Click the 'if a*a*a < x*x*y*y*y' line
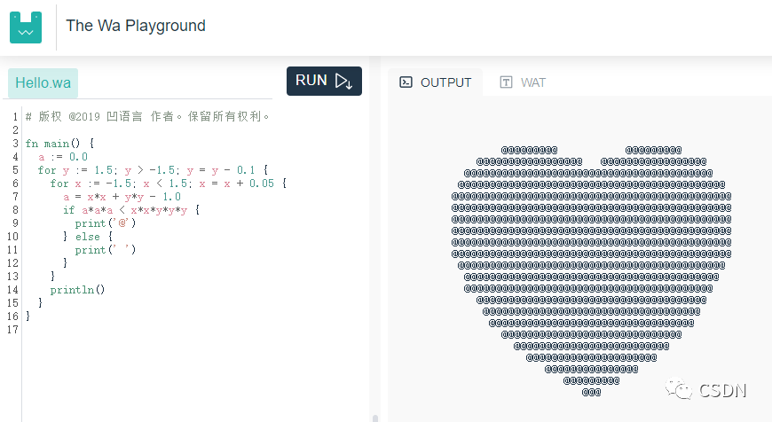Screen dimensions: 772x422 pyautogui.click(x=131, y=210)
